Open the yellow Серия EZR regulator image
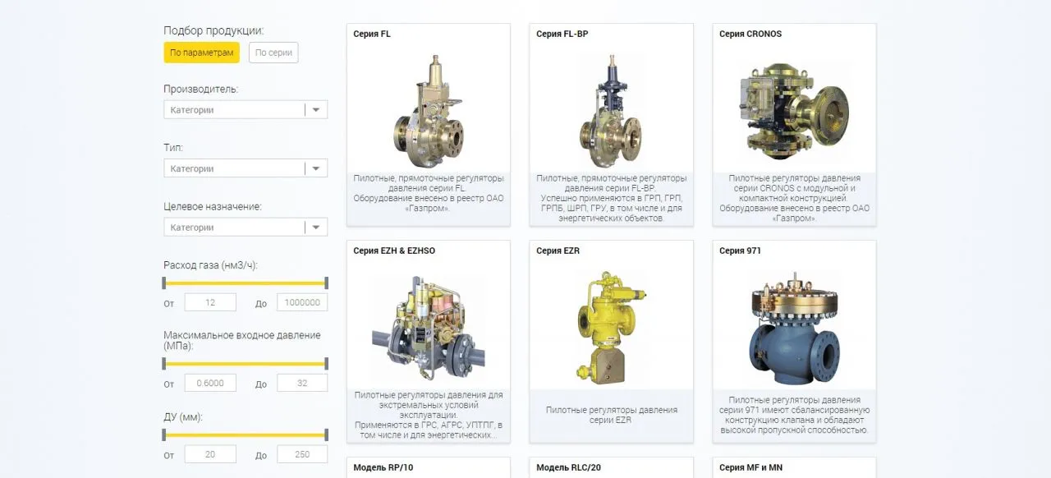 pyautogui.click(x=612, y=329)
